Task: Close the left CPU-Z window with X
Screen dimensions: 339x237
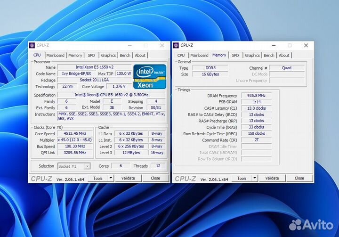Action: (162, 45)
